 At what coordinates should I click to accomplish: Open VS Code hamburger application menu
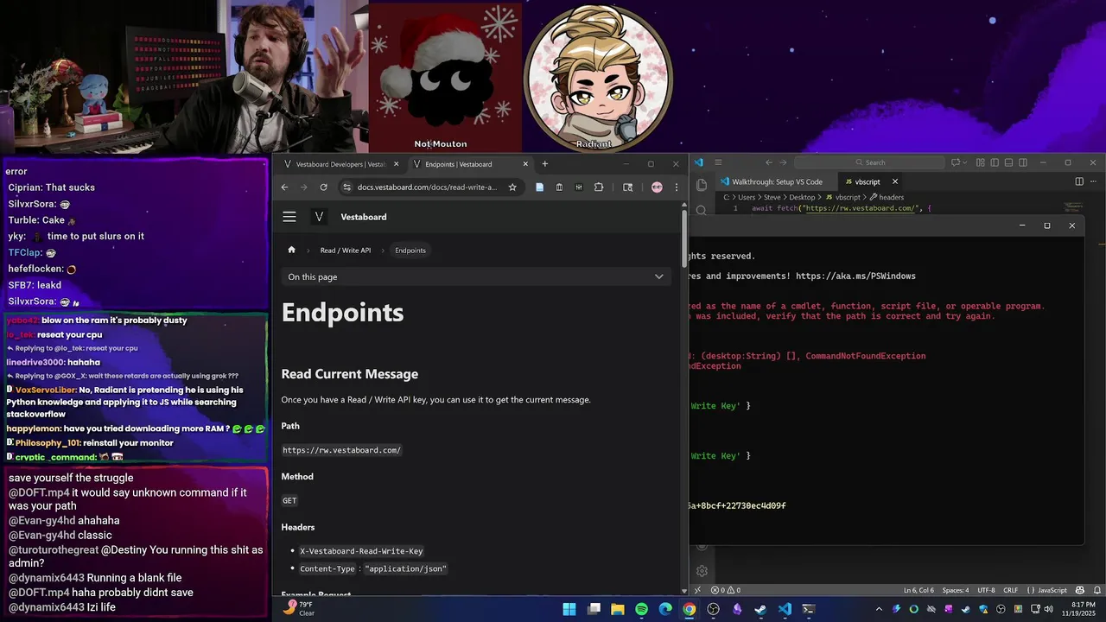pyautogui.click(x=716, y=162)
